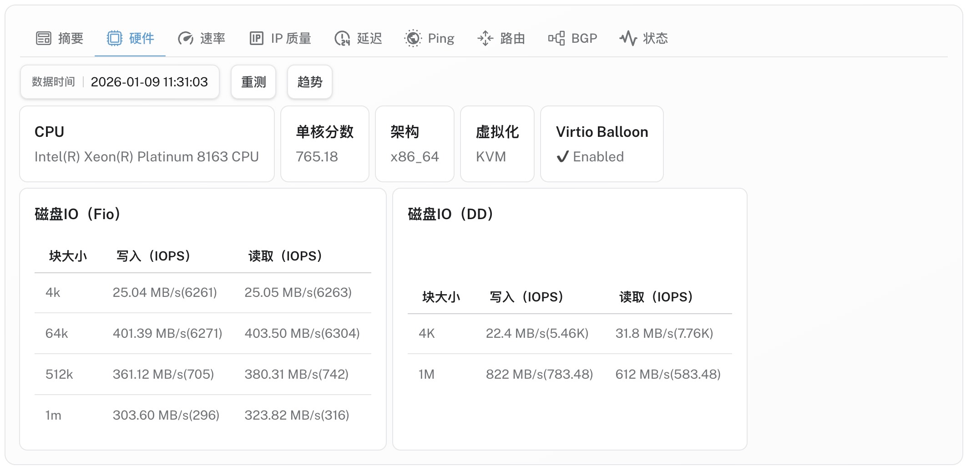Screen dimensions: 971x471
Task: Click the 硬件 chip icon
Action: (x=115, y=39)
